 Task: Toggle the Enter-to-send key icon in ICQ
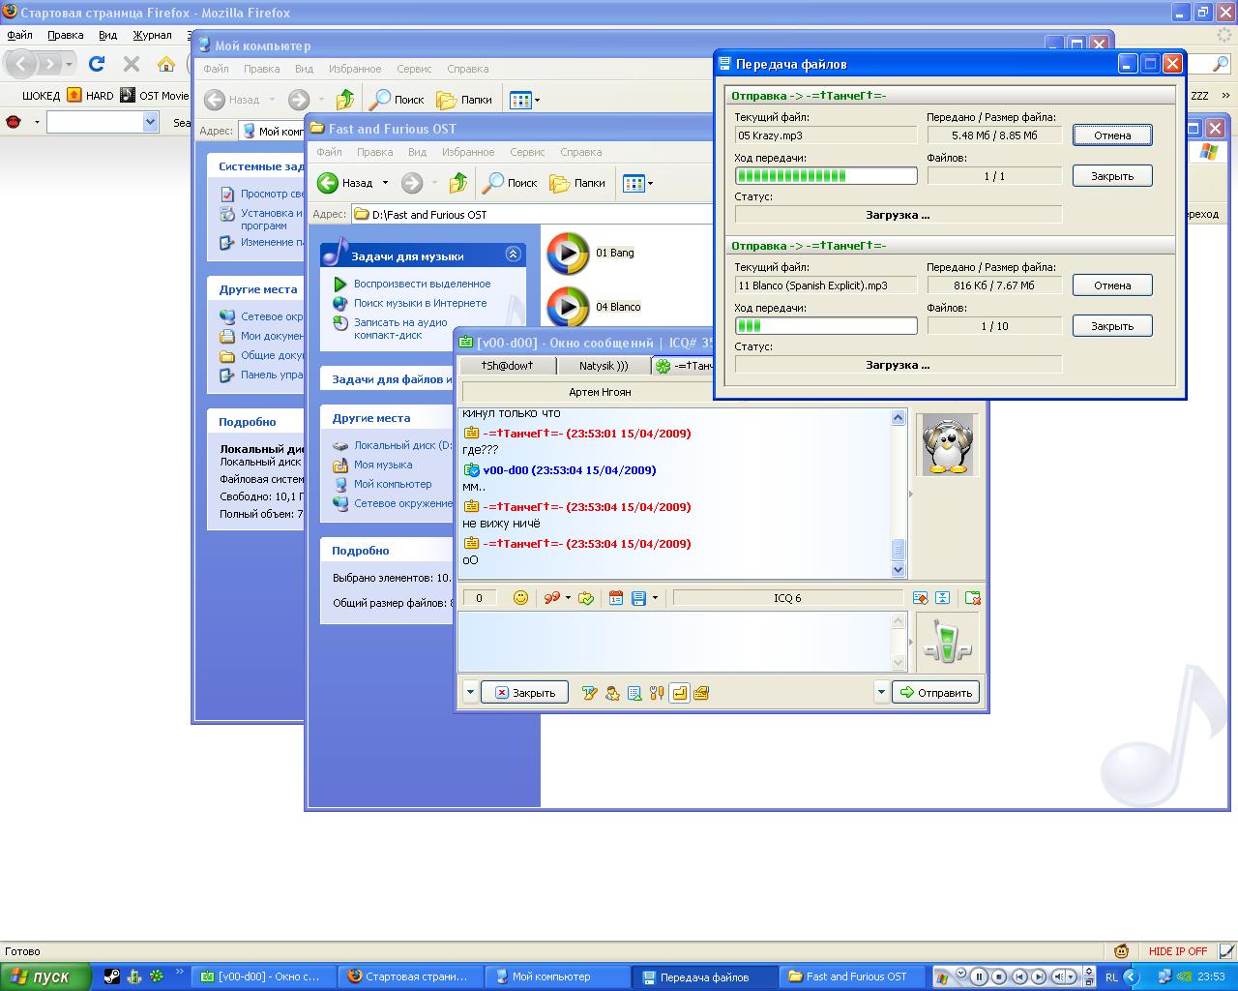click(679, 693)
